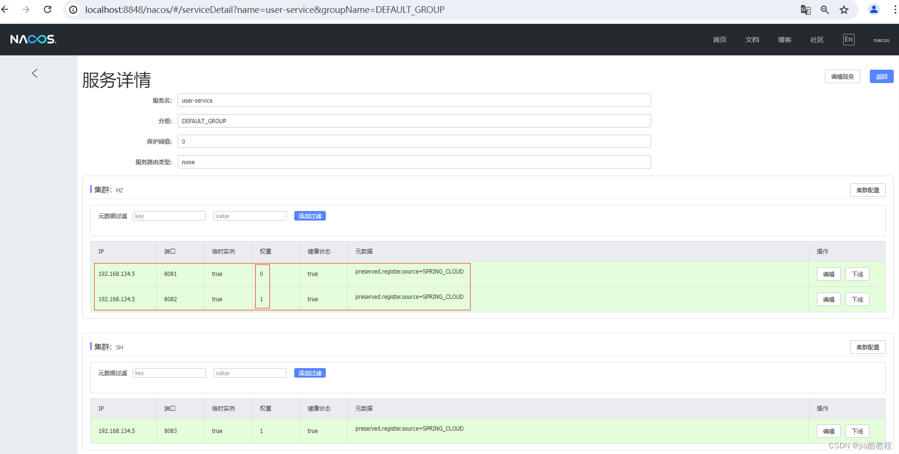Click weight value 0 in 8081 row
Viewport: 899px width, 454px height.
[x=261, y=274]
